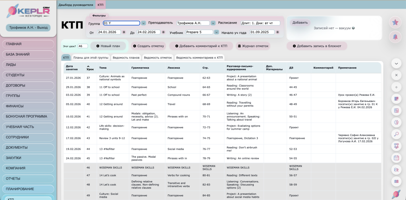The width and height of the screenshot is (406, 200).
Task: Expand the Преподаватель dropdown arrow
Action: [x=213, y=23]
